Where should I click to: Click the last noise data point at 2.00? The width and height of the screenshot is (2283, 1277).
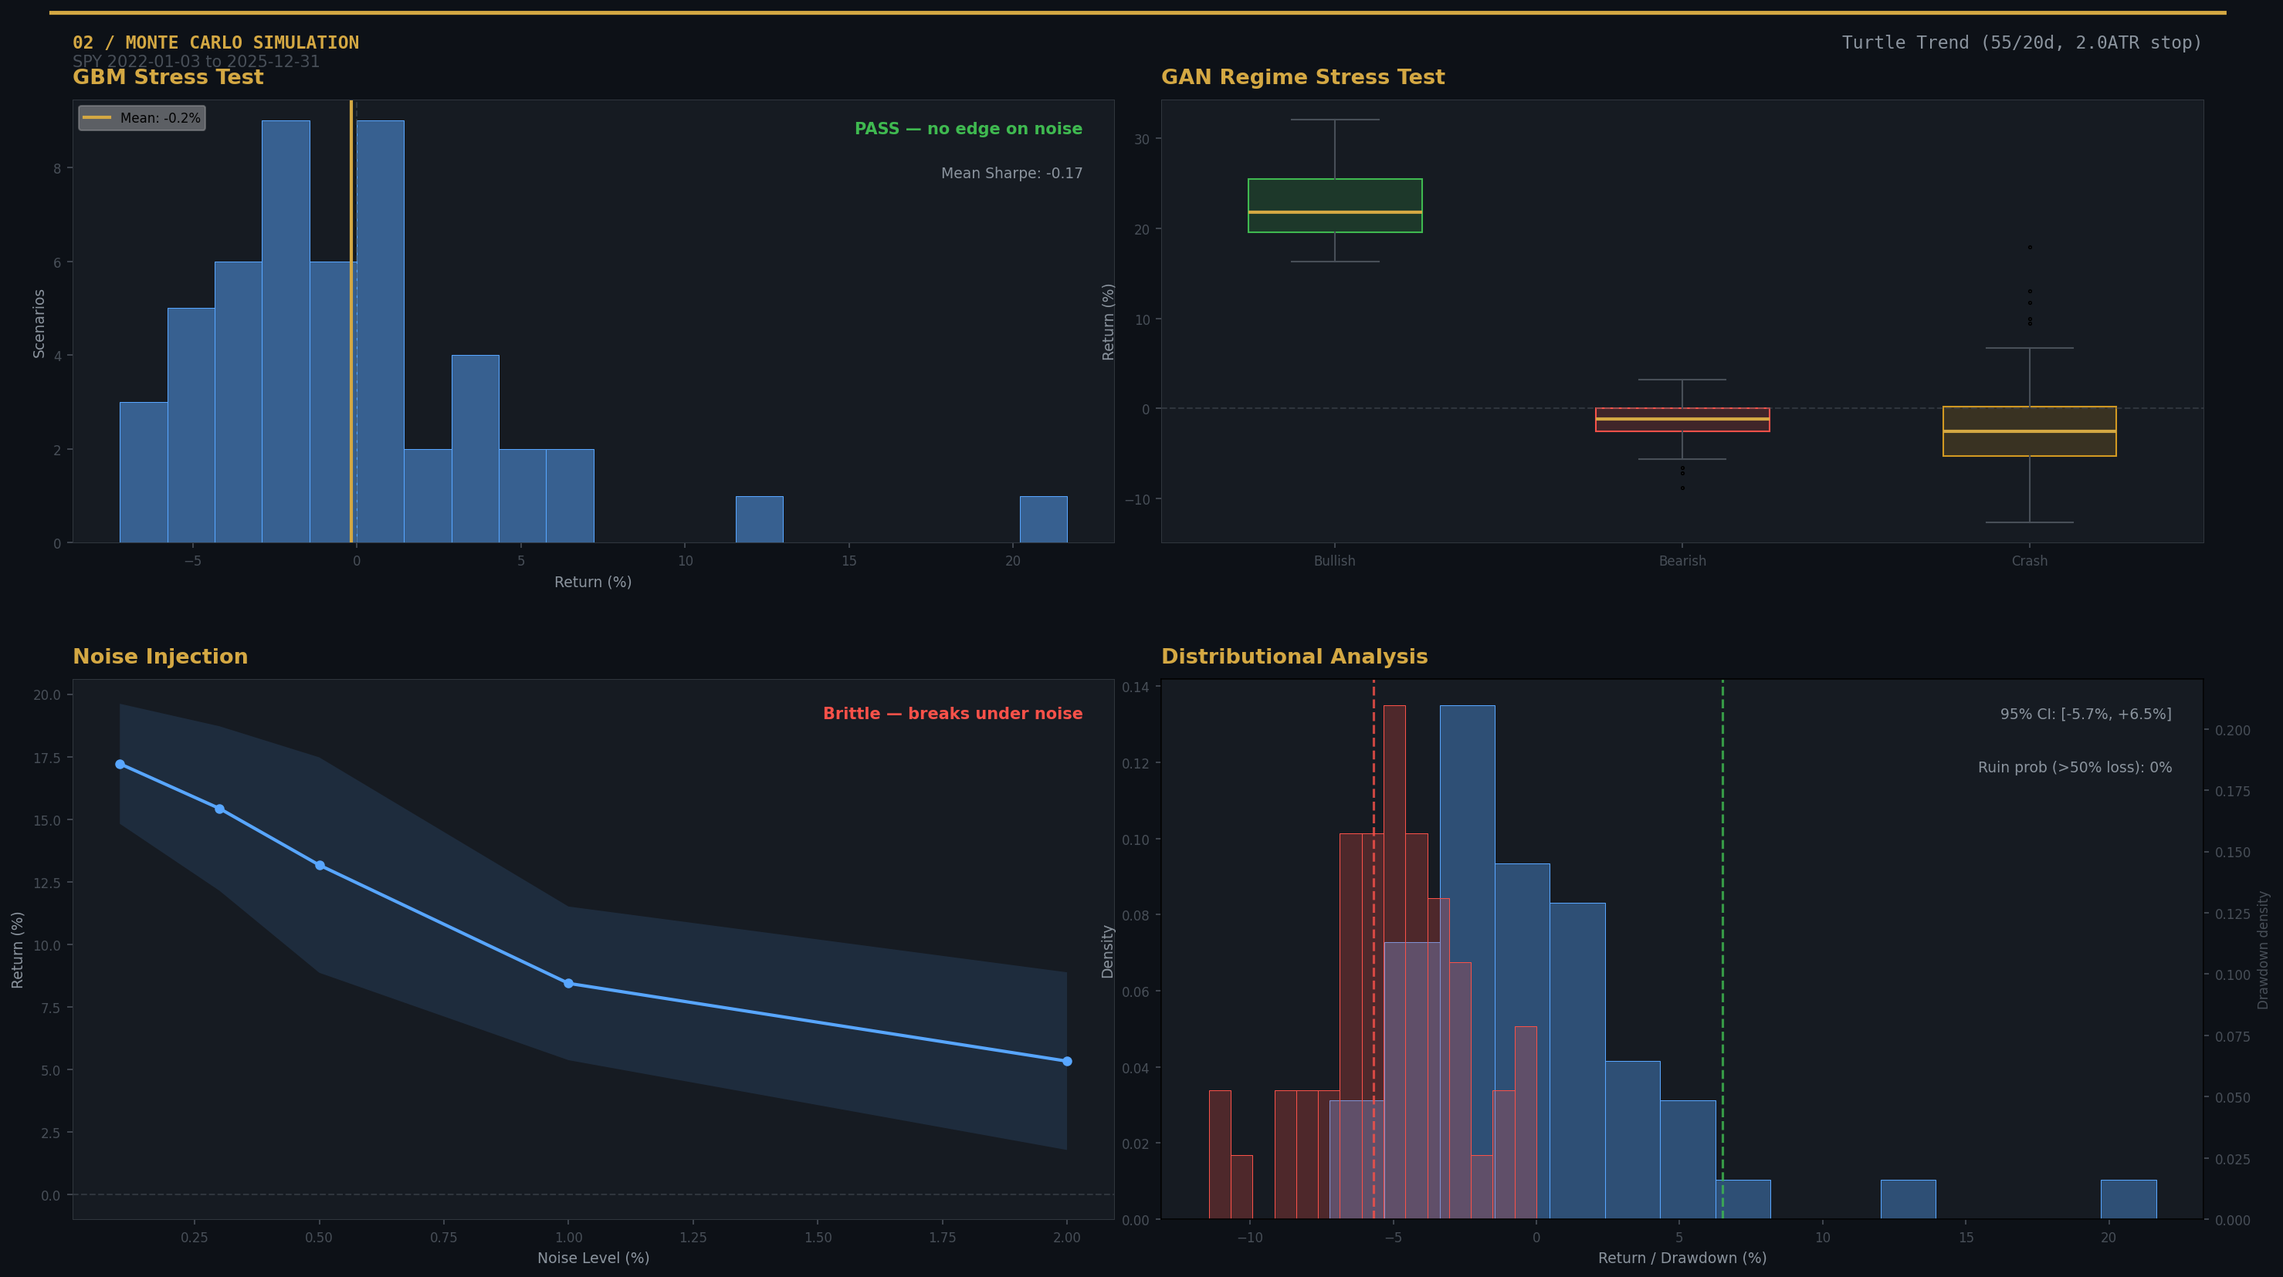tap(1067, 1061)
